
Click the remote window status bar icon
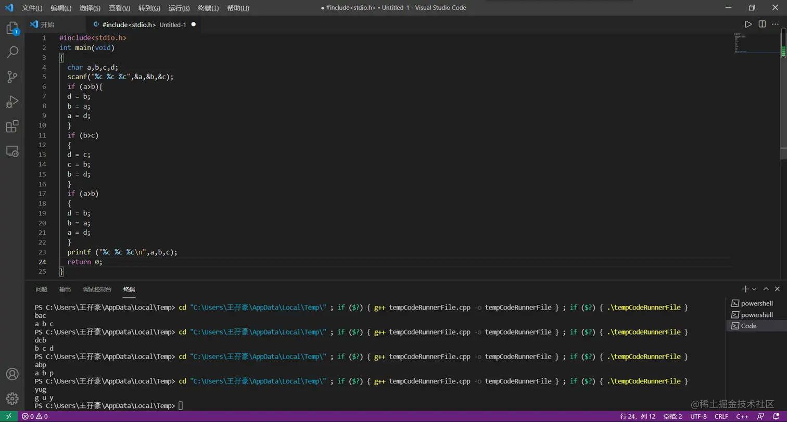tap(9, 416)
